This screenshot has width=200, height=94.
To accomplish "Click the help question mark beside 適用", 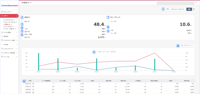I will coord(194,9).
